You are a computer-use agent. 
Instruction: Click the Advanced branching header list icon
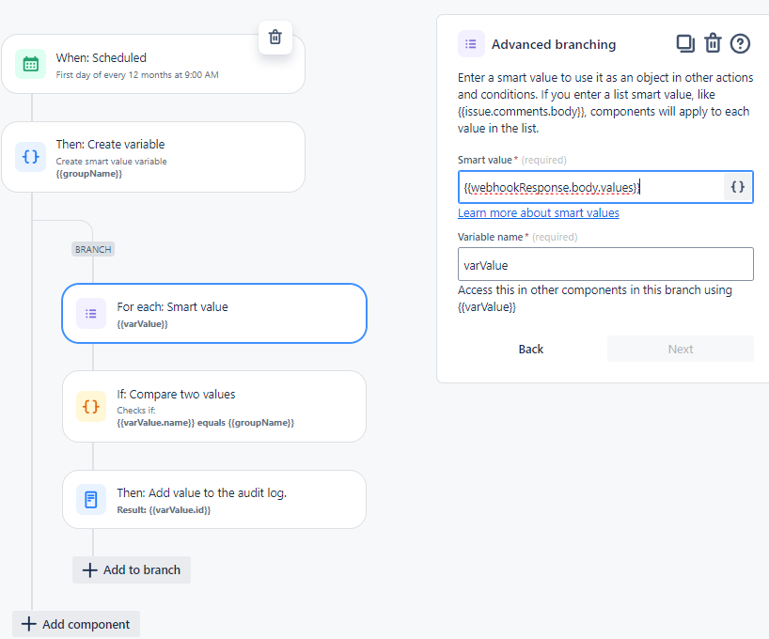point(471,44)
